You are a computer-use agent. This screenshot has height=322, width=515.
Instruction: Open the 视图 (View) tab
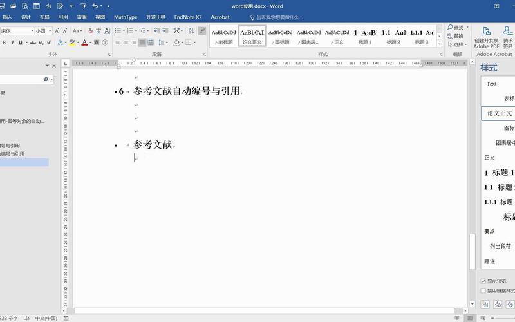pos(100,17)
